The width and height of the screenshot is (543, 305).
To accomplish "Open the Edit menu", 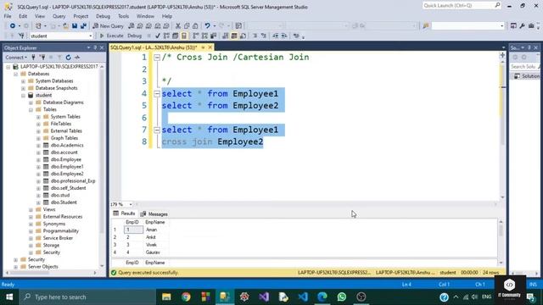I will [x=23, y=16].
